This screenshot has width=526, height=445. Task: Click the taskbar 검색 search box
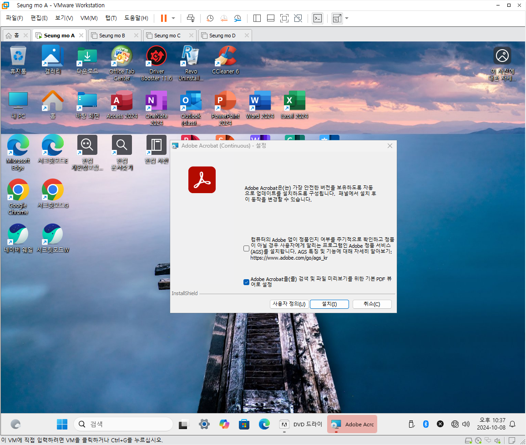pos(123,424)
